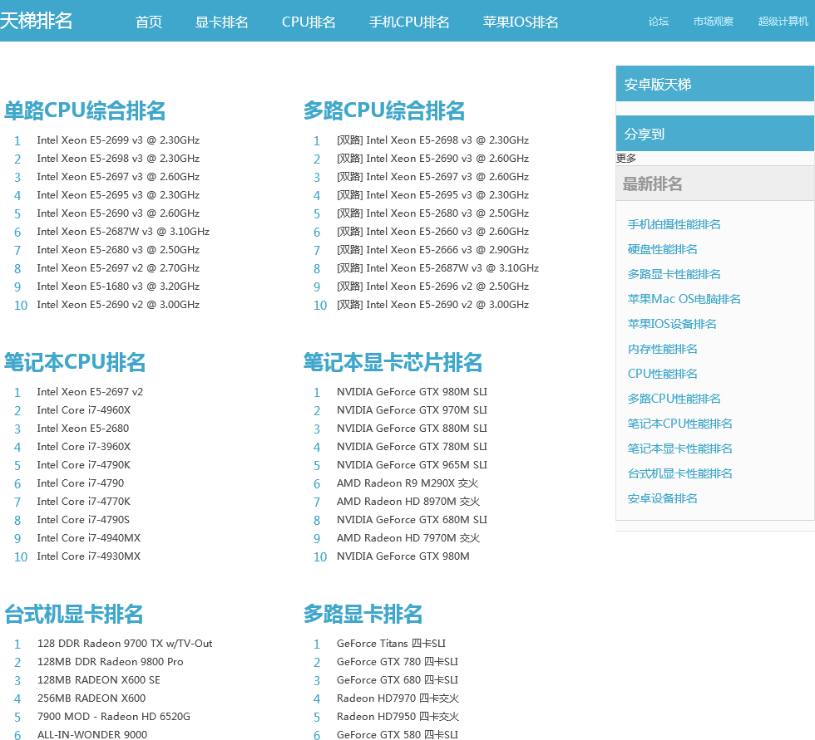Select 256MB RADEON X600 entry
Viewport: 815px width, 740px height.
pyautogui.click(x=91, y=698)
